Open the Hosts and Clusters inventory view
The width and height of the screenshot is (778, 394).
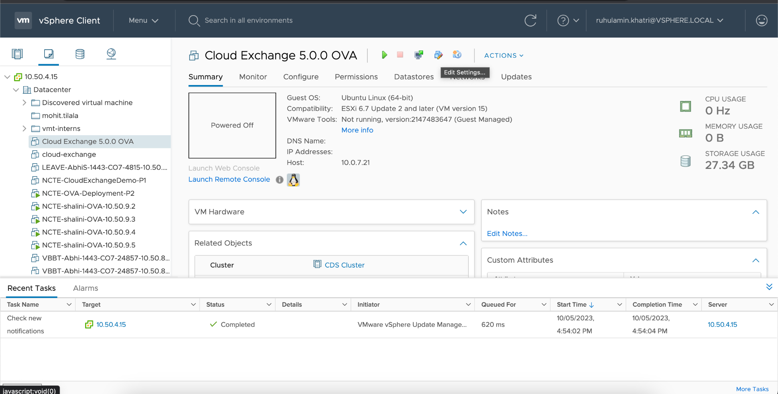17,54
